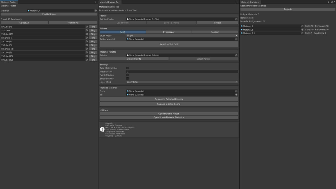Open object picker for Active Material field
Image resolution: width=336 pixels, height=189 pixels.
point(236,39)
